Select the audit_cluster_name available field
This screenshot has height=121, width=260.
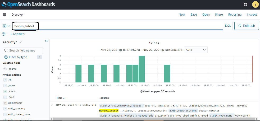(x=19, y=115)
